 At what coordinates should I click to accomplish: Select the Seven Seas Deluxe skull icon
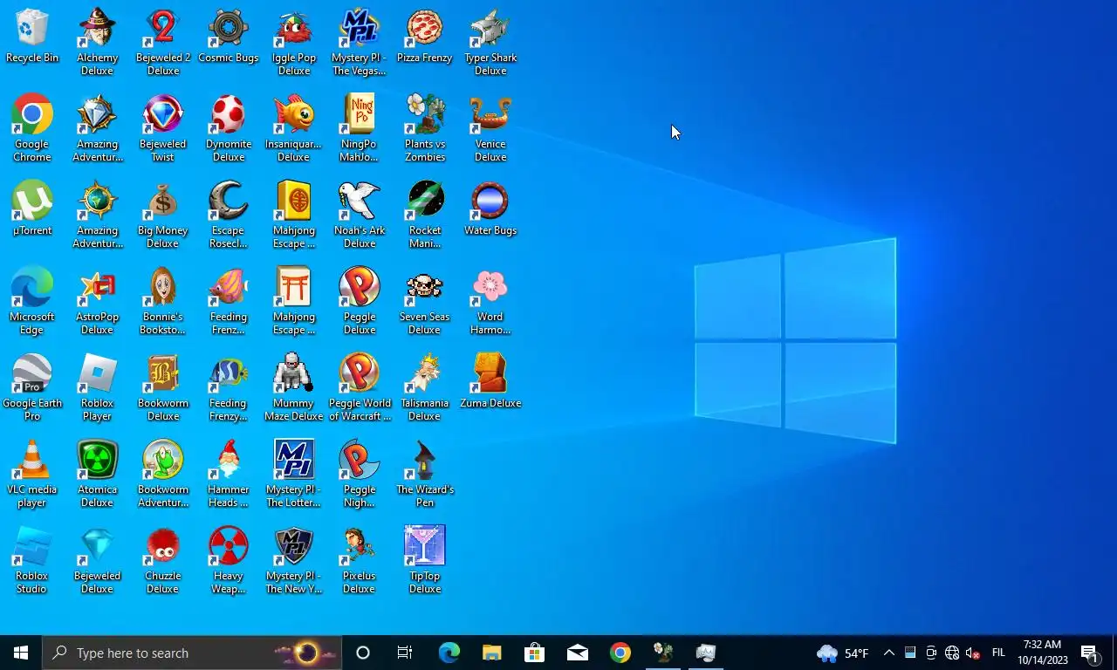[425, 301]
